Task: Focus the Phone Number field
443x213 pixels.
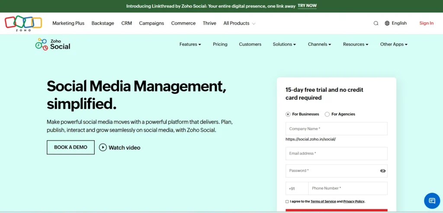Action: click(x=348, y=188)
